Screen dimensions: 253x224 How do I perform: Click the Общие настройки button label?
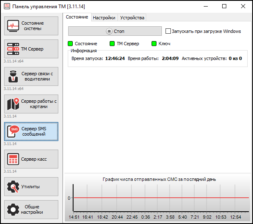pyautogui.click(x=32, y=210)
